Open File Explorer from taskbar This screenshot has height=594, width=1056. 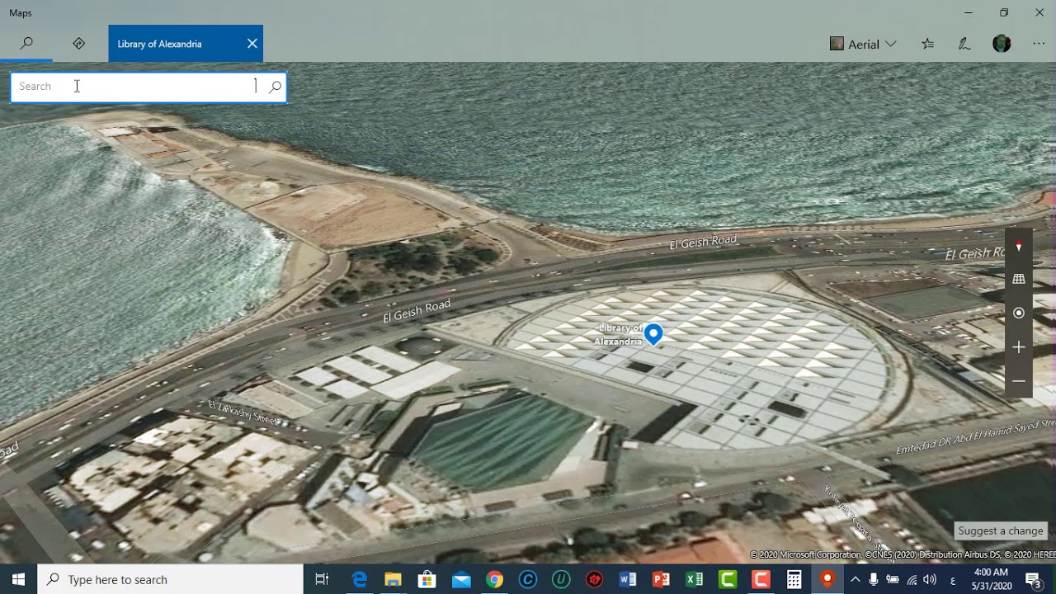click(394, 579)
